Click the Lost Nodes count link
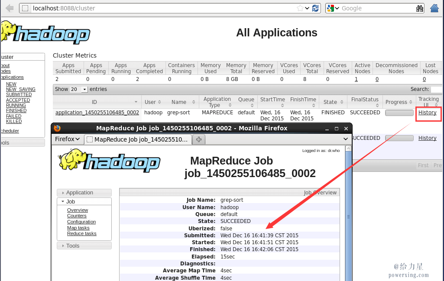 coord(424,79)
